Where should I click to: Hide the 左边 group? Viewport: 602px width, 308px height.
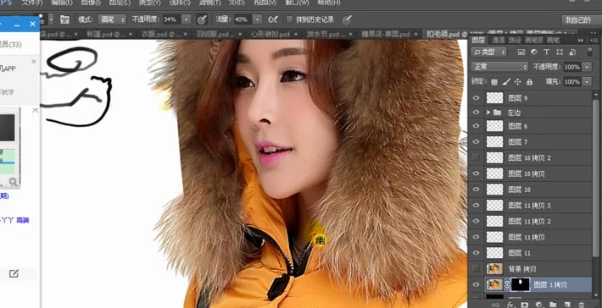(476, 113)
